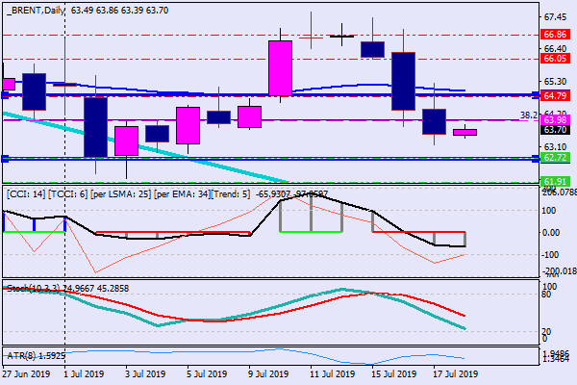
Task: Click the _BRENT,Daily chart title
Action: click(x=38, y=9)
